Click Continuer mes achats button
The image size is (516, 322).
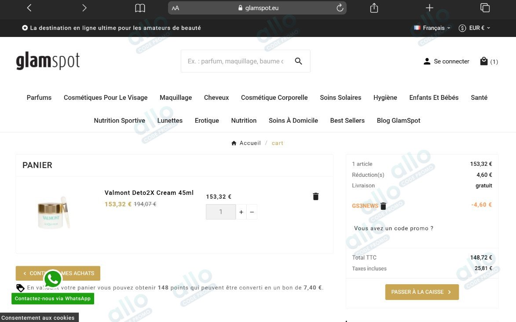[58, 273]
